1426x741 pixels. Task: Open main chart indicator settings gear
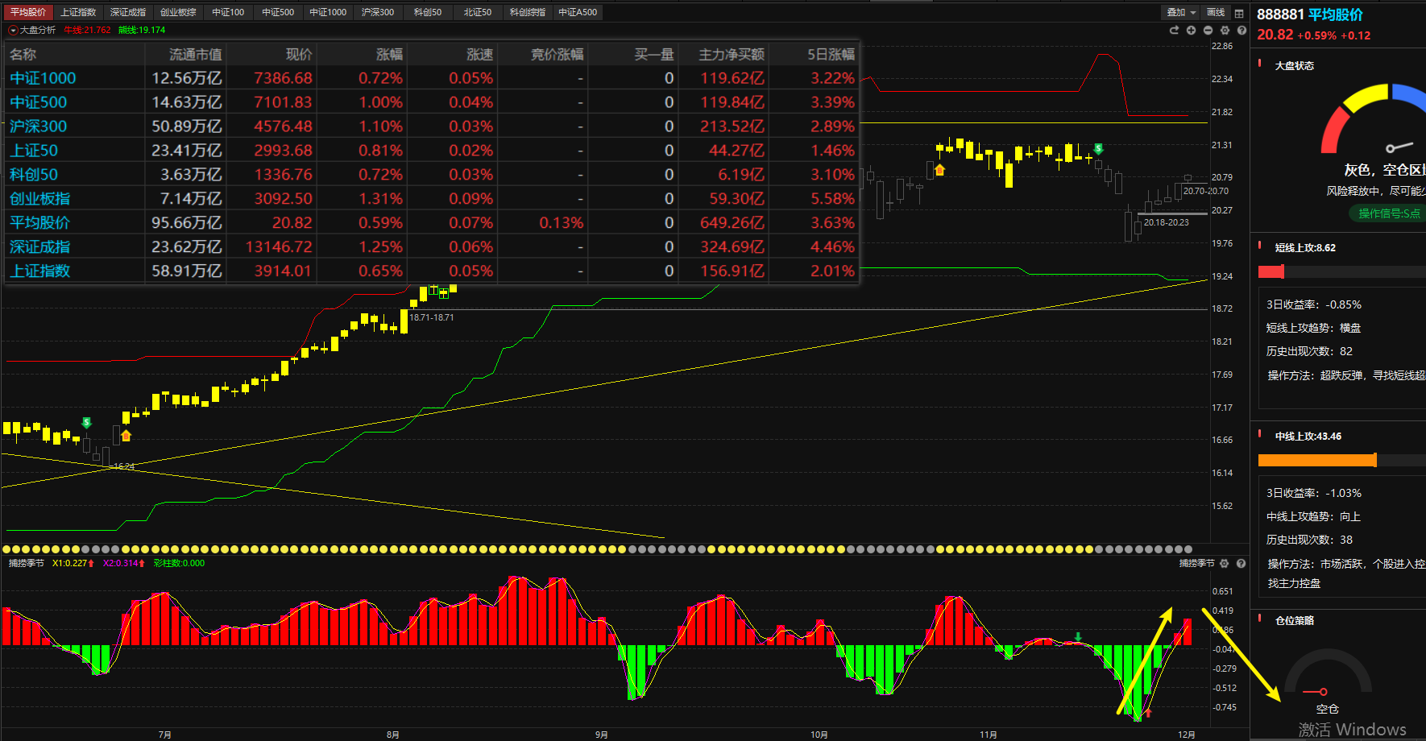click(x=1225, y=31)
